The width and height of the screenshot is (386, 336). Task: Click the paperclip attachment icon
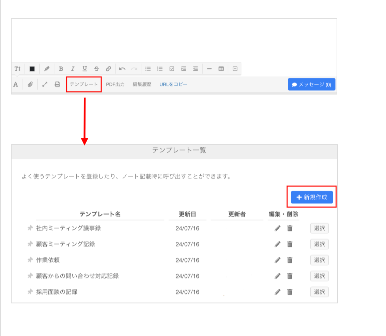[30, 84]
